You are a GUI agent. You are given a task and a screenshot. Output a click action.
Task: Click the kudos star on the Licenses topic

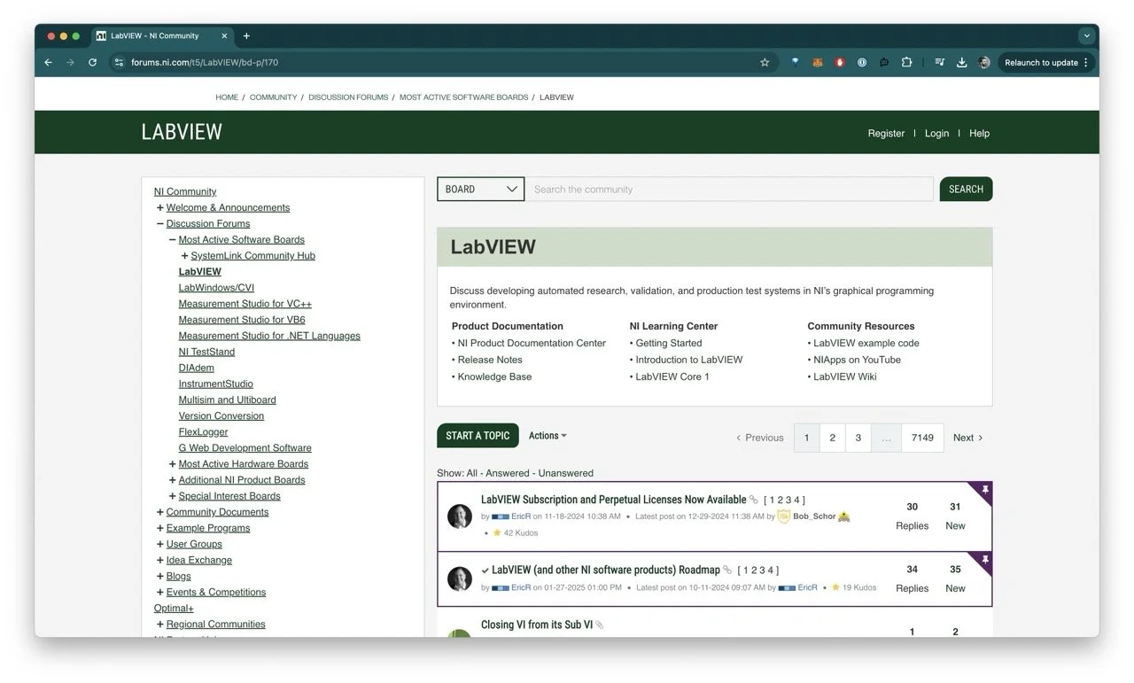[497, 533]
